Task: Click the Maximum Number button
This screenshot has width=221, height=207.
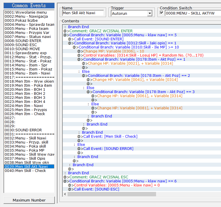Action: [29, 200]
